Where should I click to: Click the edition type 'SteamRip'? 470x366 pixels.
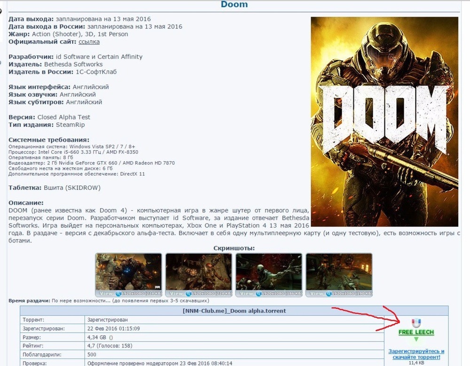(x=70, y=125)
